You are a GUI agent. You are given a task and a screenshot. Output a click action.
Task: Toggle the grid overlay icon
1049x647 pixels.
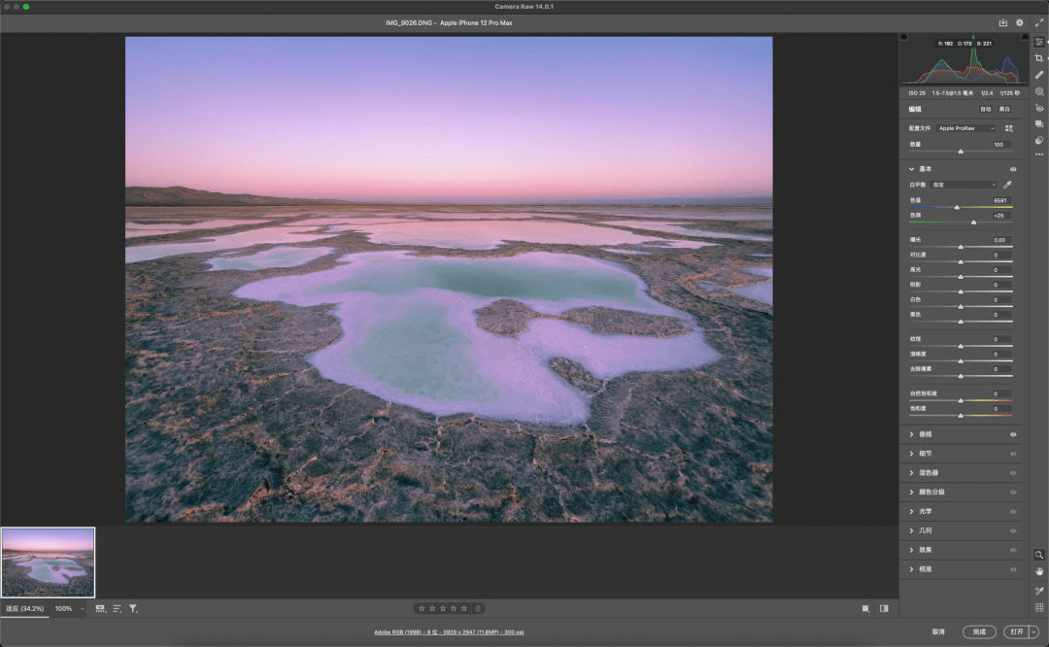pos(1039,608)
